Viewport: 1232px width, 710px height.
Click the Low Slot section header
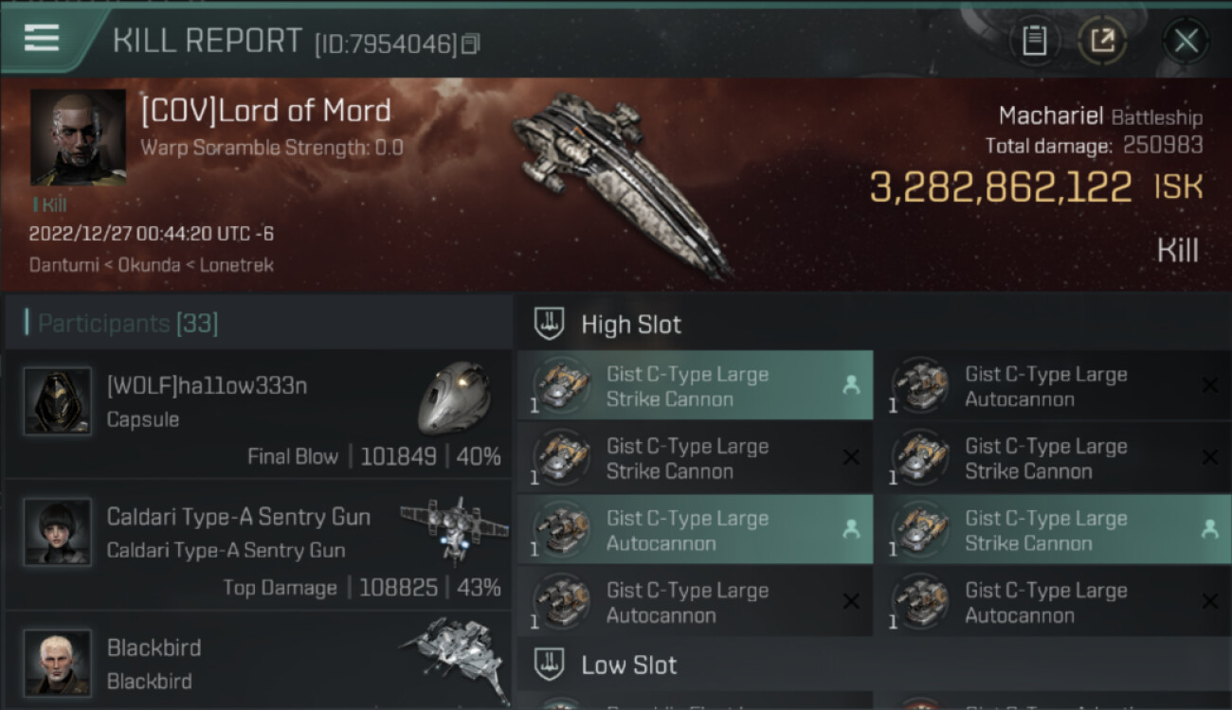[629, 665]
